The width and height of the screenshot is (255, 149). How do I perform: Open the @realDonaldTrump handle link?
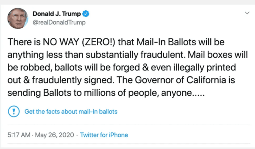click(x=59, y=23)
